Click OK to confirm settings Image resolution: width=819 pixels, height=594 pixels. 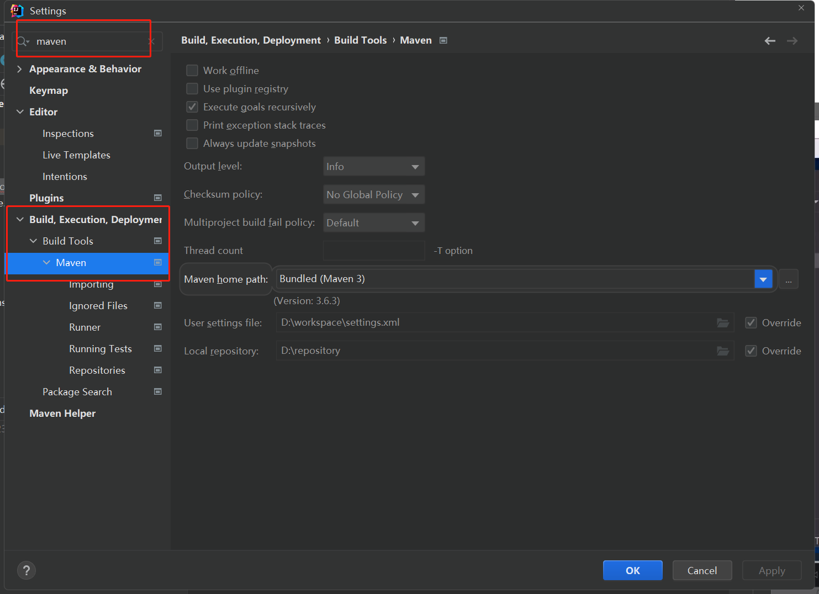(x=633, y=571)
